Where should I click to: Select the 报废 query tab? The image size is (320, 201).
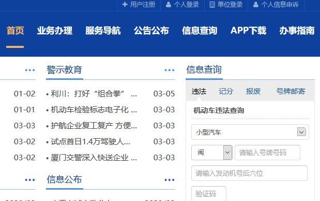pos(253,91)
